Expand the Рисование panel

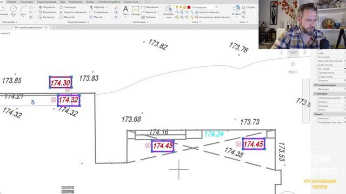(10, 22)
